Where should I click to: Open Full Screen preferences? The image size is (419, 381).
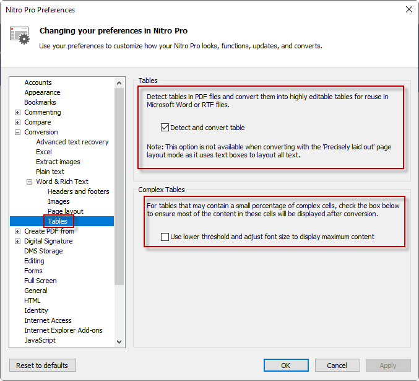click(40, 281)
